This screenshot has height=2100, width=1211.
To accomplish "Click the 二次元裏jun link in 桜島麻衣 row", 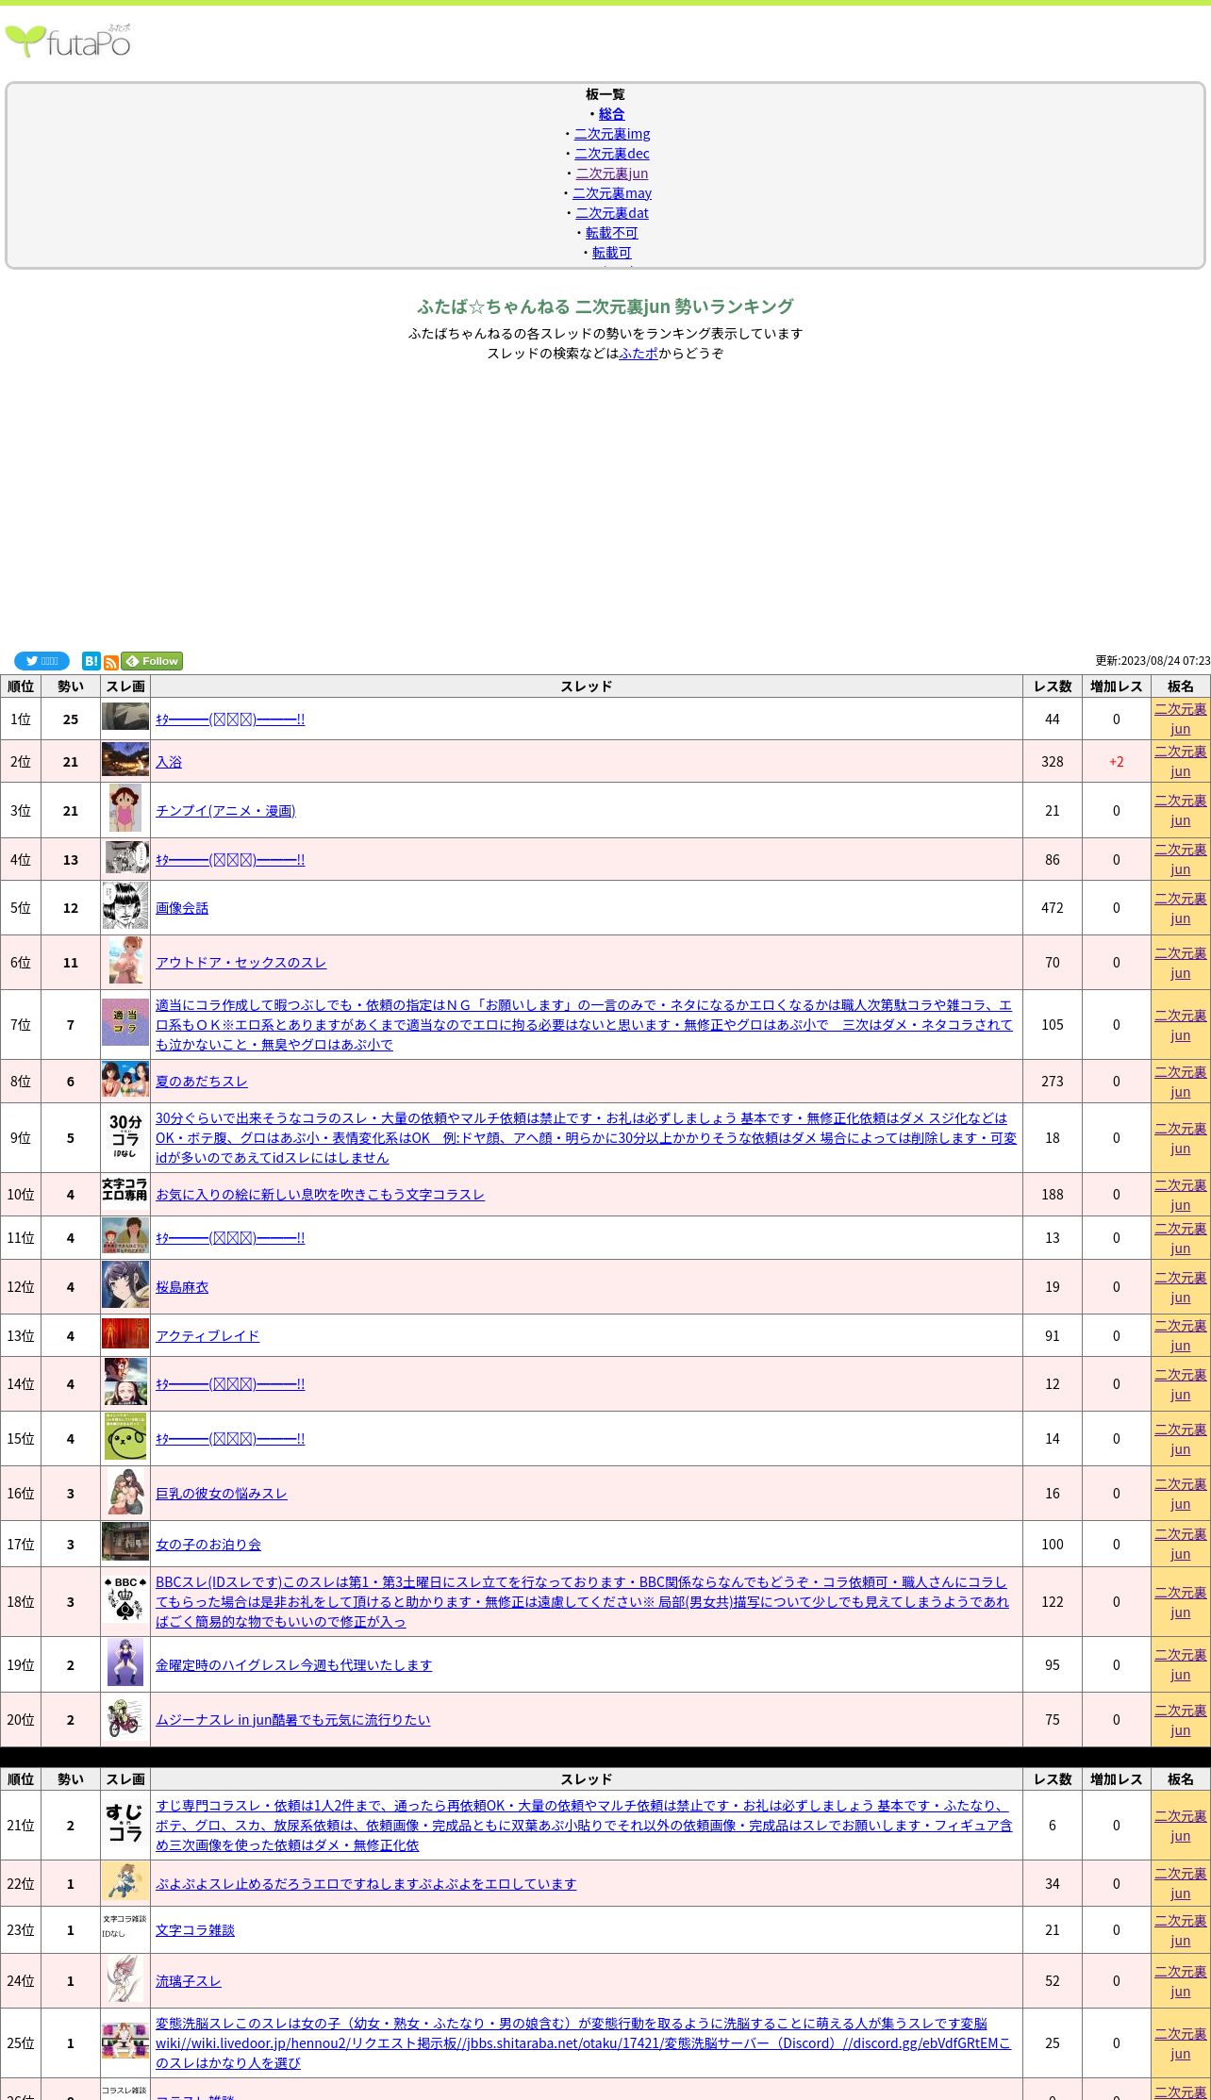I will coord(1181,1287).
